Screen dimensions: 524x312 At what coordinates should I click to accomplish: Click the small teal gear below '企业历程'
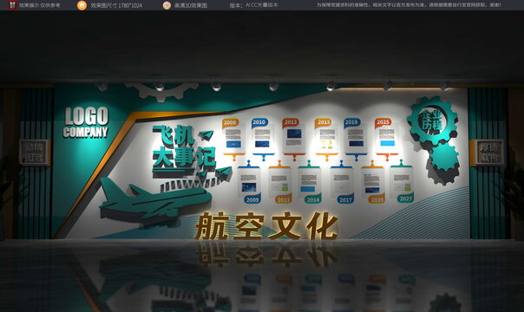(444, 157)
